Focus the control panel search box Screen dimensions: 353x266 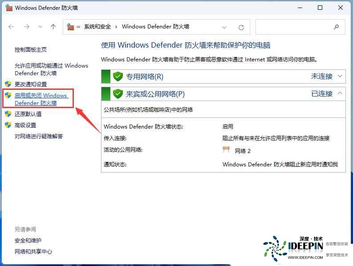pos(300,27)
